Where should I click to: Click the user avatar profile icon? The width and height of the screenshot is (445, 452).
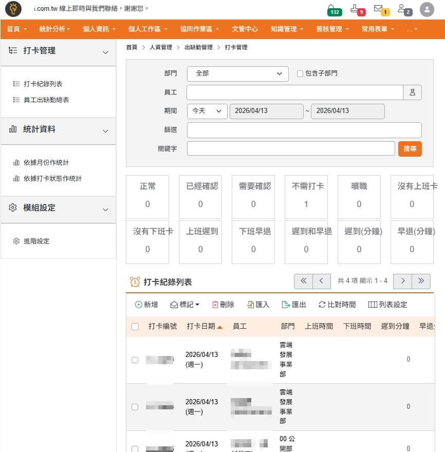coord(427,9)
